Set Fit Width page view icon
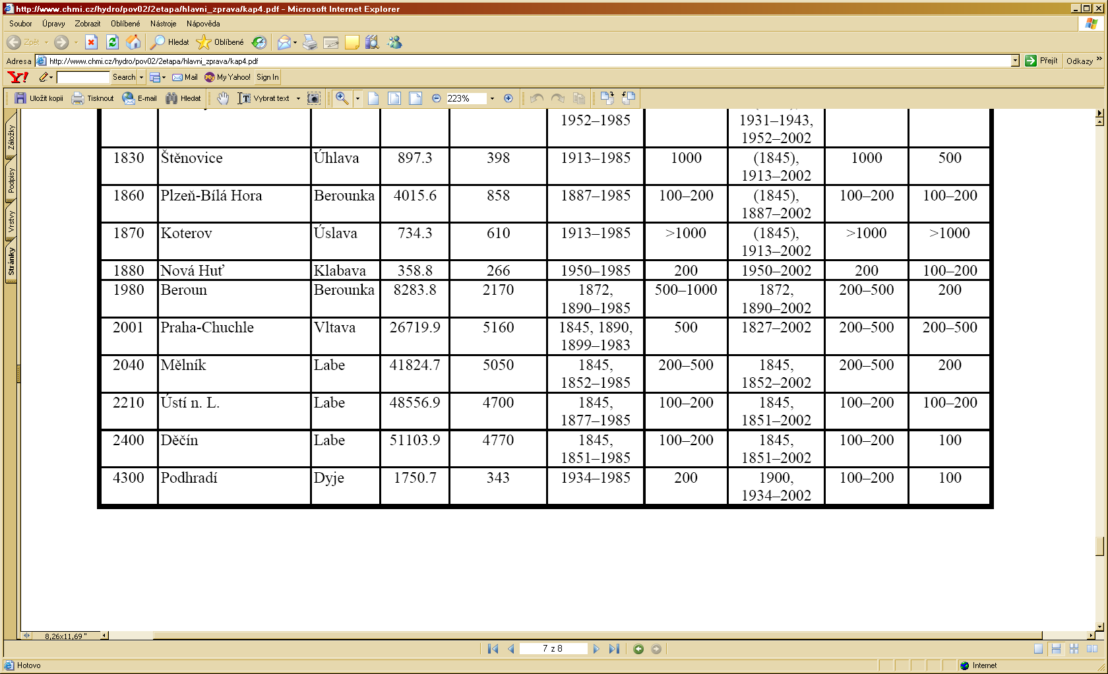Image resolution: width=1108 pixels, height=674 pixels. click(415, 98)
